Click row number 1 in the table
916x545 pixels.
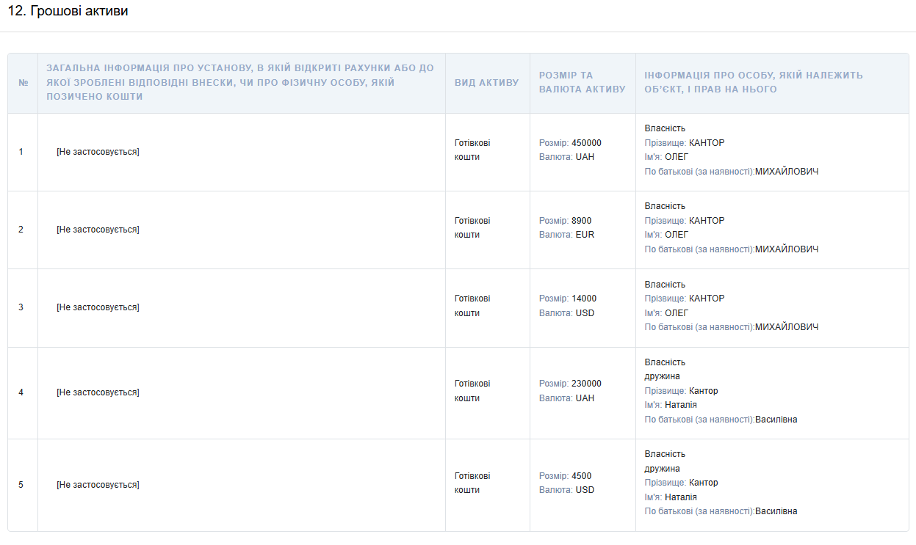click(x=21, y=152)
